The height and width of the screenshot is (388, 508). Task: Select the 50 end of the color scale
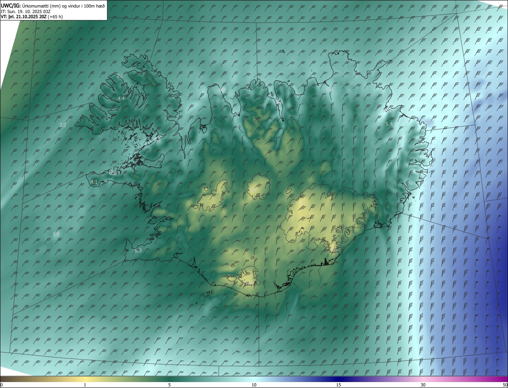tap(505, 385)
